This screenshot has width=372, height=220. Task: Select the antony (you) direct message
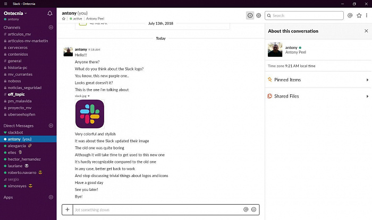pyautogui.click(x=28, y=139)
